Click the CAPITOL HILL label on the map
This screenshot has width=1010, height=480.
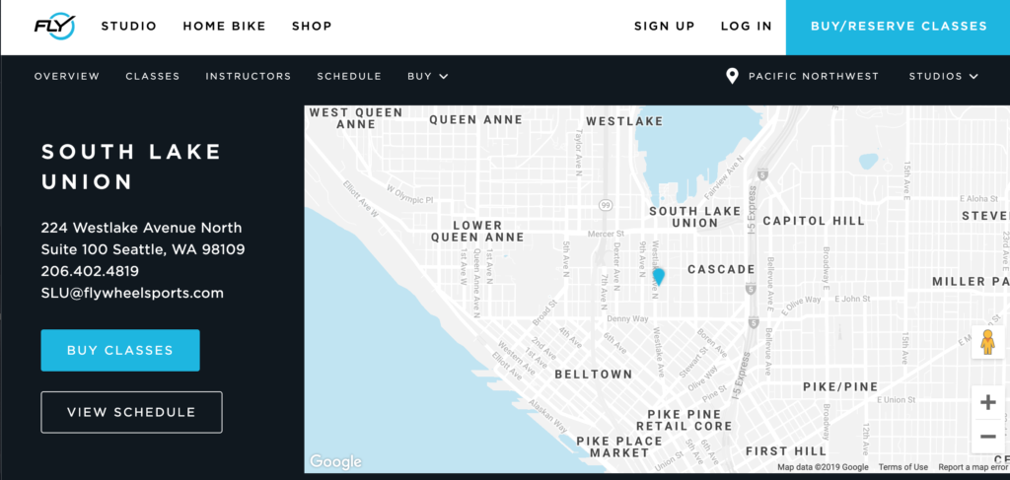814,222
